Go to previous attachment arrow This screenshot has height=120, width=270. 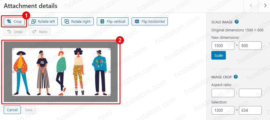251,5
